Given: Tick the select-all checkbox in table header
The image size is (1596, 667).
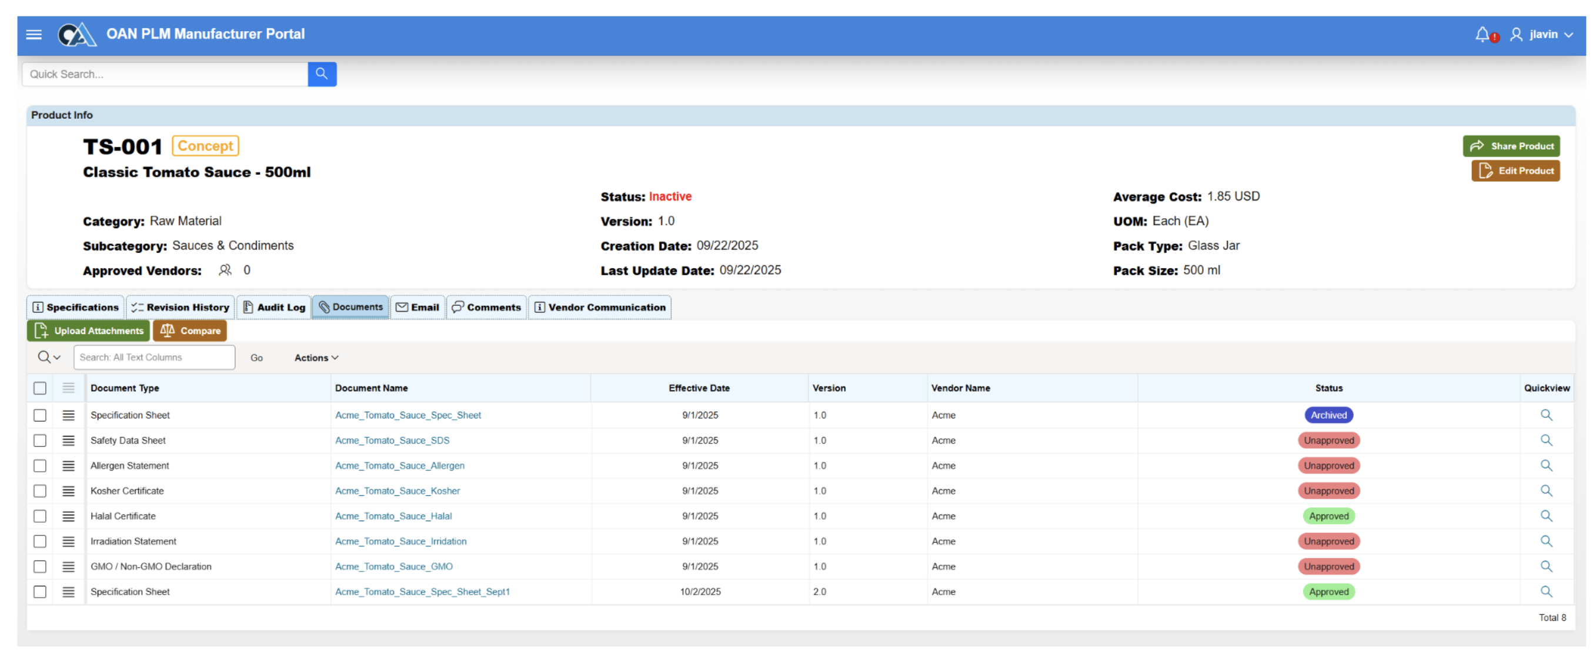Looking at the screenshot, I should [x=40, y=388].
